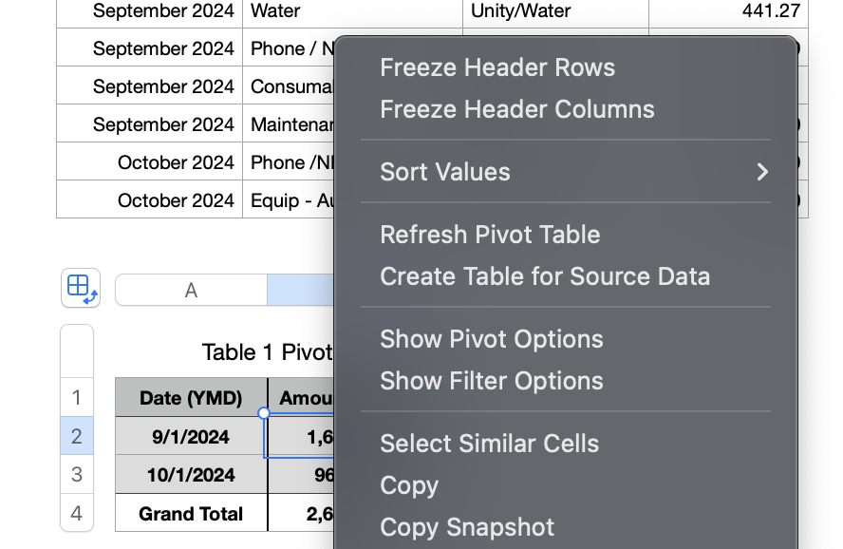
Task: Choose the Copy Snapshot menu item
Action: 467,527
